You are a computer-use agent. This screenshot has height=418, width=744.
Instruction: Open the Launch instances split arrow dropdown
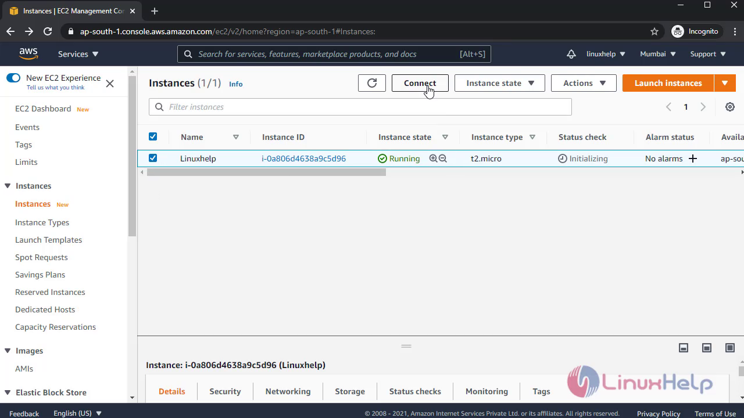pyautogui.click(x=725, y=83)
